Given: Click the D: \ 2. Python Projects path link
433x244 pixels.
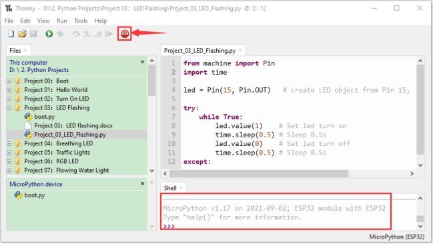Looking at the screenshot, I should click(x=39, y=70).
